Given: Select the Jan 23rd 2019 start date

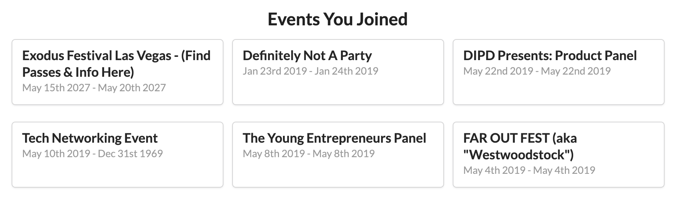Looking at the screenshot, I should point(275,71).
